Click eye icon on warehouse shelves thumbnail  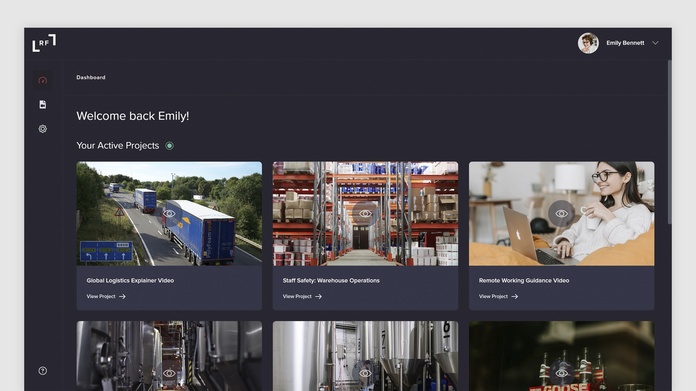(365, 214)
